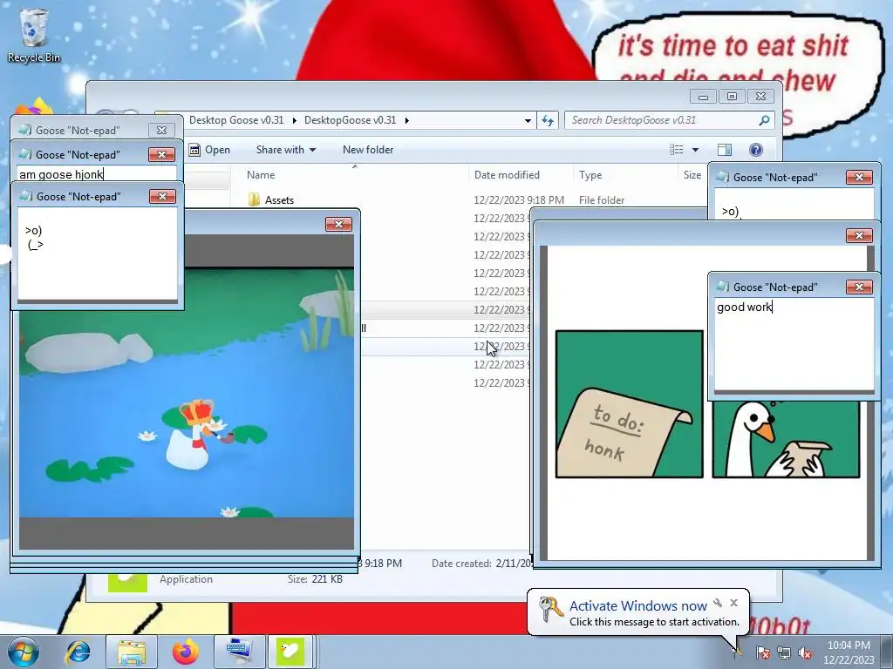Viewport: 893px width, 669px height.
Task: Open Explorer help via the question mark icon
Action: coord(756,150)
